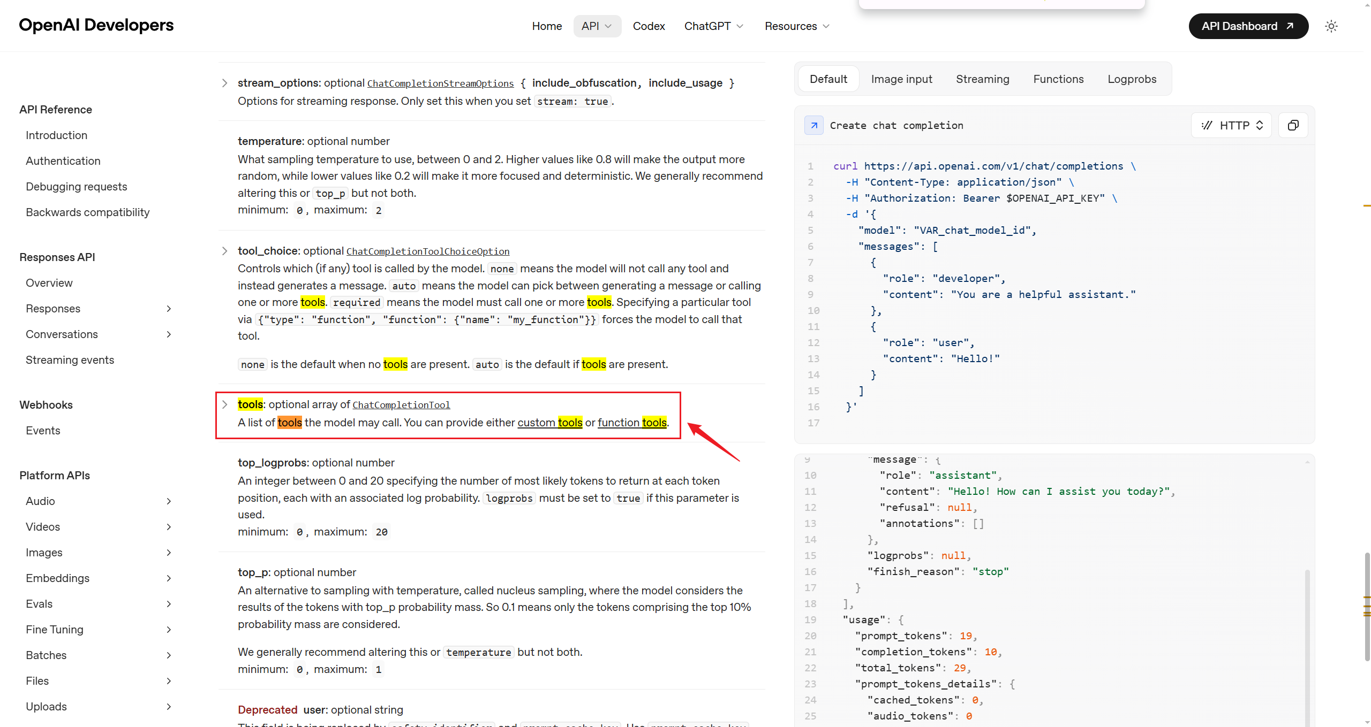Viewport: 1371px width, 727px height.
Task: Expand the Responses sidebar section
Action: coord(169,309)
